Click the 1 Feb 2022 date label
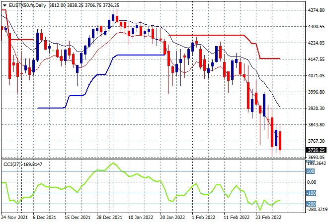This screenshot has width=328, height=223. (x=203, y=218)
